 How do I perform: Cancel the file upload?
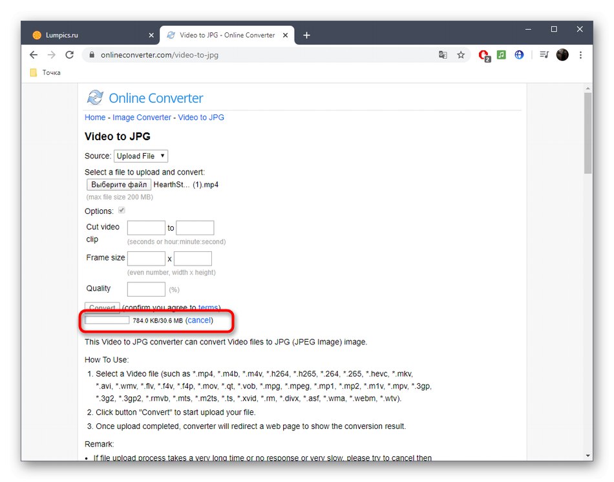(199, 320)
